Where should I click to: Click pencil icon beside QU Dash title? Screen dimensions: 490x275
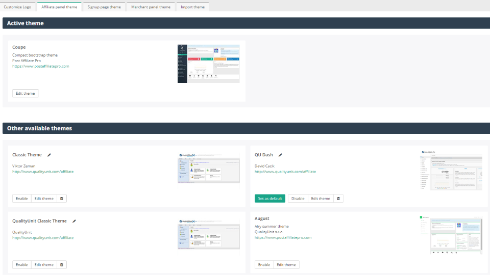coord(280,155)
